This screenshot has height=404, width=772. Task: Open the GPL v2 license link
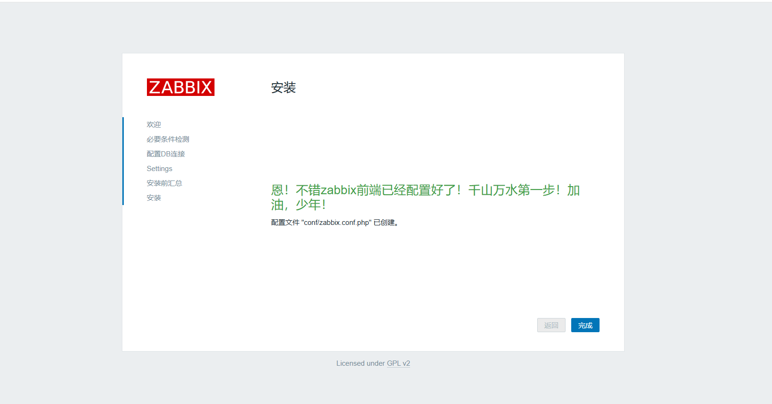pyautogui.click(x=398, y=363)
